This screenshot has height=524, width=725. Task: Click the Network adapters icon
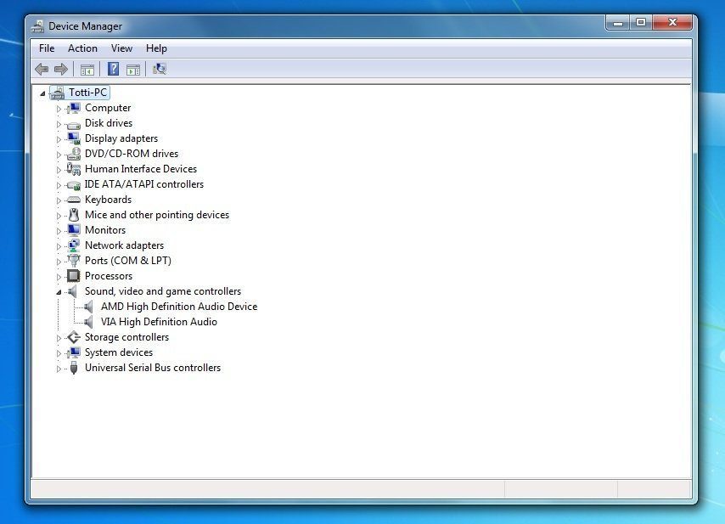coord(73,245)
